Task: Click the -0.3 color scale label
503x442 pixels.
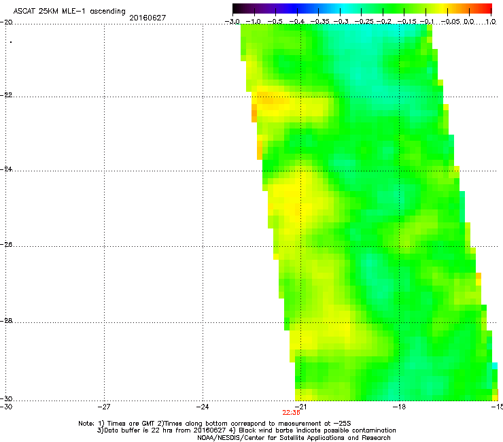Action: tap(341, 22)
